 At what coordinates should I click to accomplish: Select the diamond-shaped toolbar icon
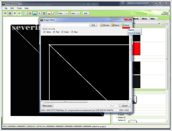(19, 13)
